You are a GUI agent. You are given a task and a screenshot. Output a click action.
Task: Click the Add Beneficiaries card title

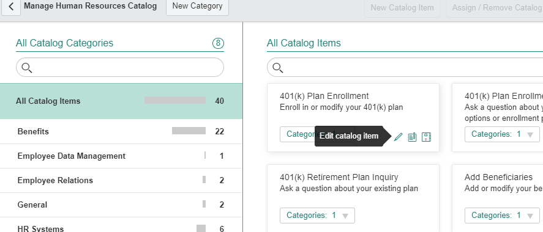[499, 177]
